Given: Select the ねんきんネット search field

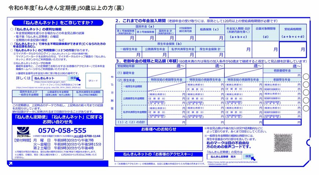Looking at the screenshot, I should tap(49, 78).
